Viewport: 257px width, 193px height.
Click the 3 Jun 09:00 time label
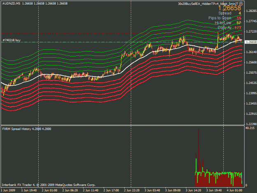point(173,191)
